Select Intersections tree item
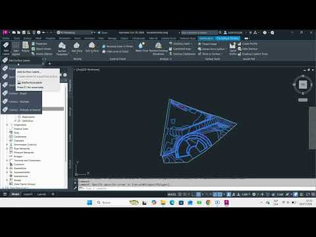 pyautogui.click(x=20, y=176)
